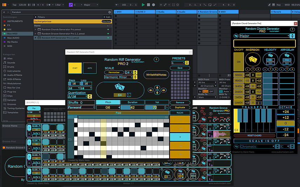Viewport: 300px width, 187px height.
Task: Click dice icon beside Major chord menu
Action: pos(236,36)
